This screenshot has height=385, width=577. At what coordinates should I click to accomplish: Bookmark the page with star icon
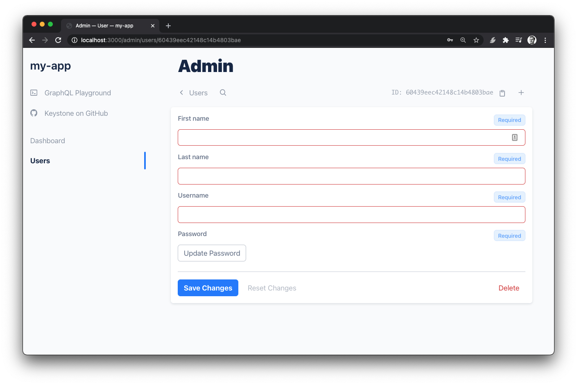click(x=476, y=40)
